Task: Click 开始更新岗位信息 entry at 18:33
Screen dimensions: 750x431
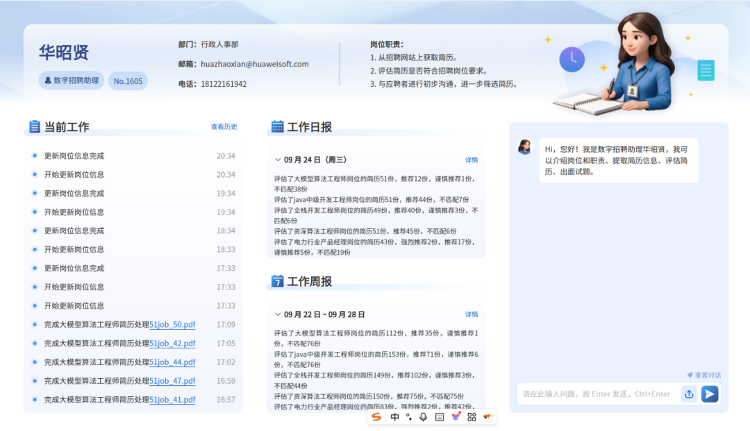Action: (x=74, y=249)
